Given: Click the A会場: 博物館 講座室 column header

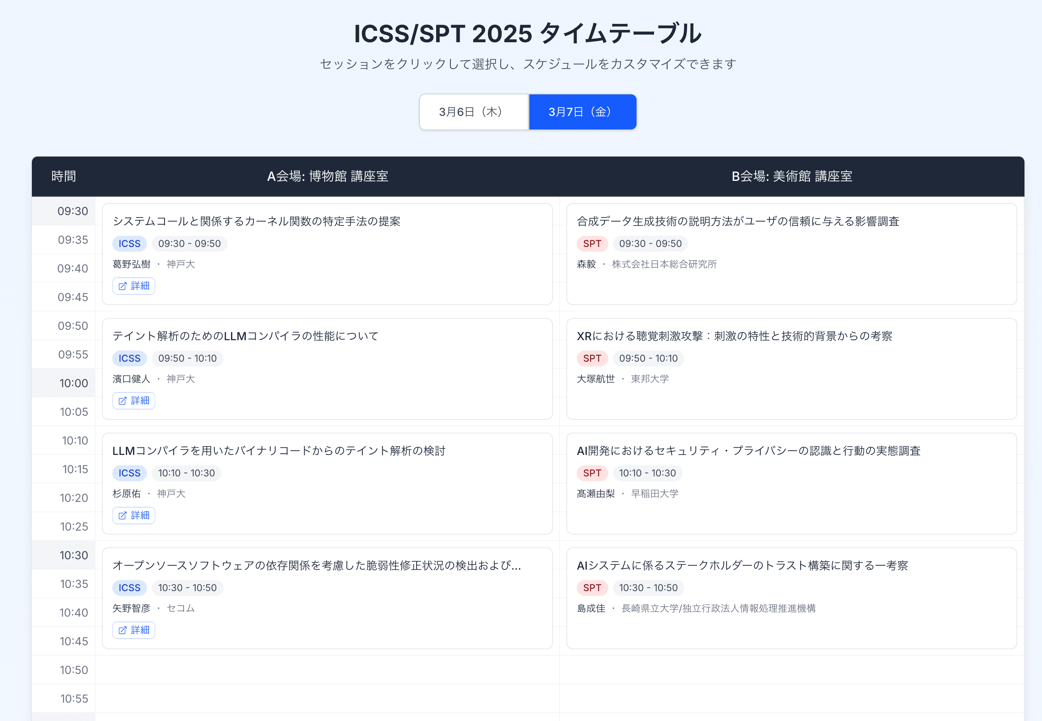Looking at the screenshot, I should 327,176.
